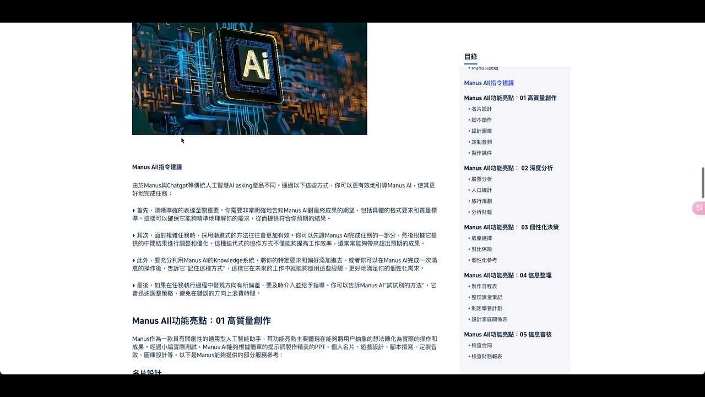This screenshot has height=397, width=705.
Task: Click the paragraph starting '其次，面對複雜任務時'
Action: click(285, 239)
